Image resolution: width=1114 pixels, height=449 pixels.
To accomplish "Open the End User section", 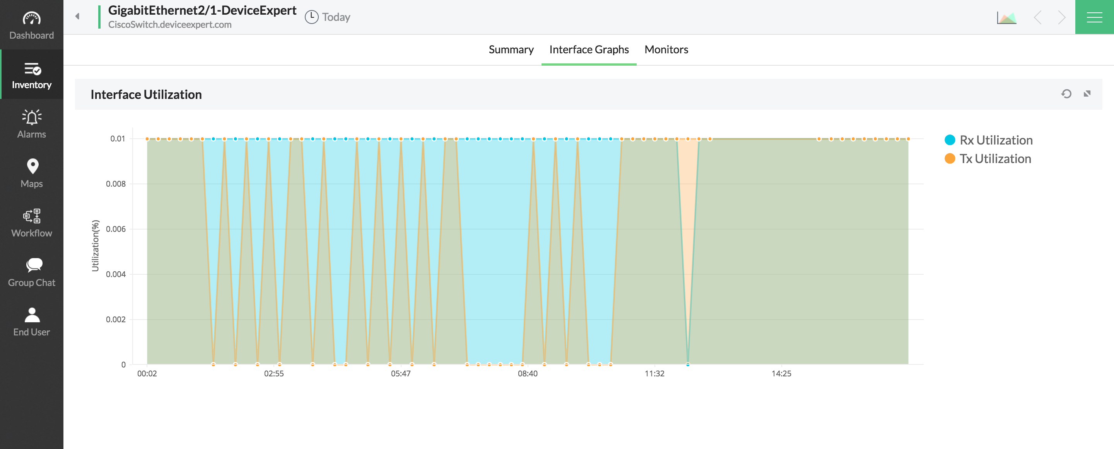I will click(32, 322).
